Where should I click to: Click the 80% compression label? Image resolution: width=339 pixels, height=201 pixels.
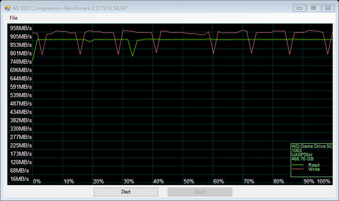(279, 181)
